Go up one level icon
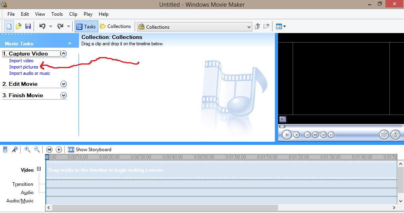Viewport: 404px width, 213px height. click(x=257, y=26)
